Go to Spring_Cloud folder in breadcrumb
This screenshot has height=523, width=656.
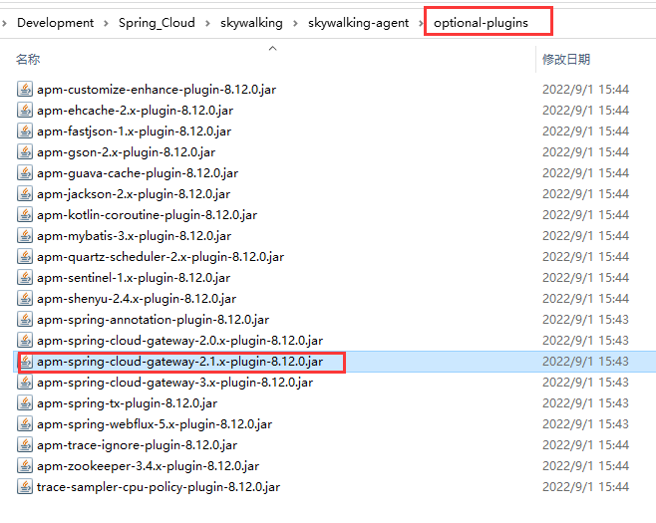(157, 23)
